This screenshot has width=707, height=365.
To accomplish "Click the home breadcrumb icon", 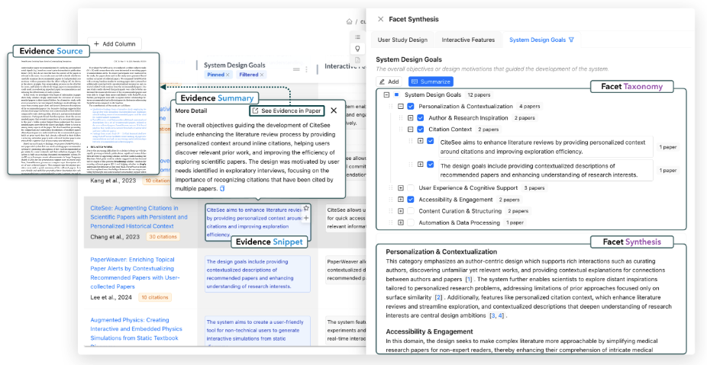I will pos(349,21).
